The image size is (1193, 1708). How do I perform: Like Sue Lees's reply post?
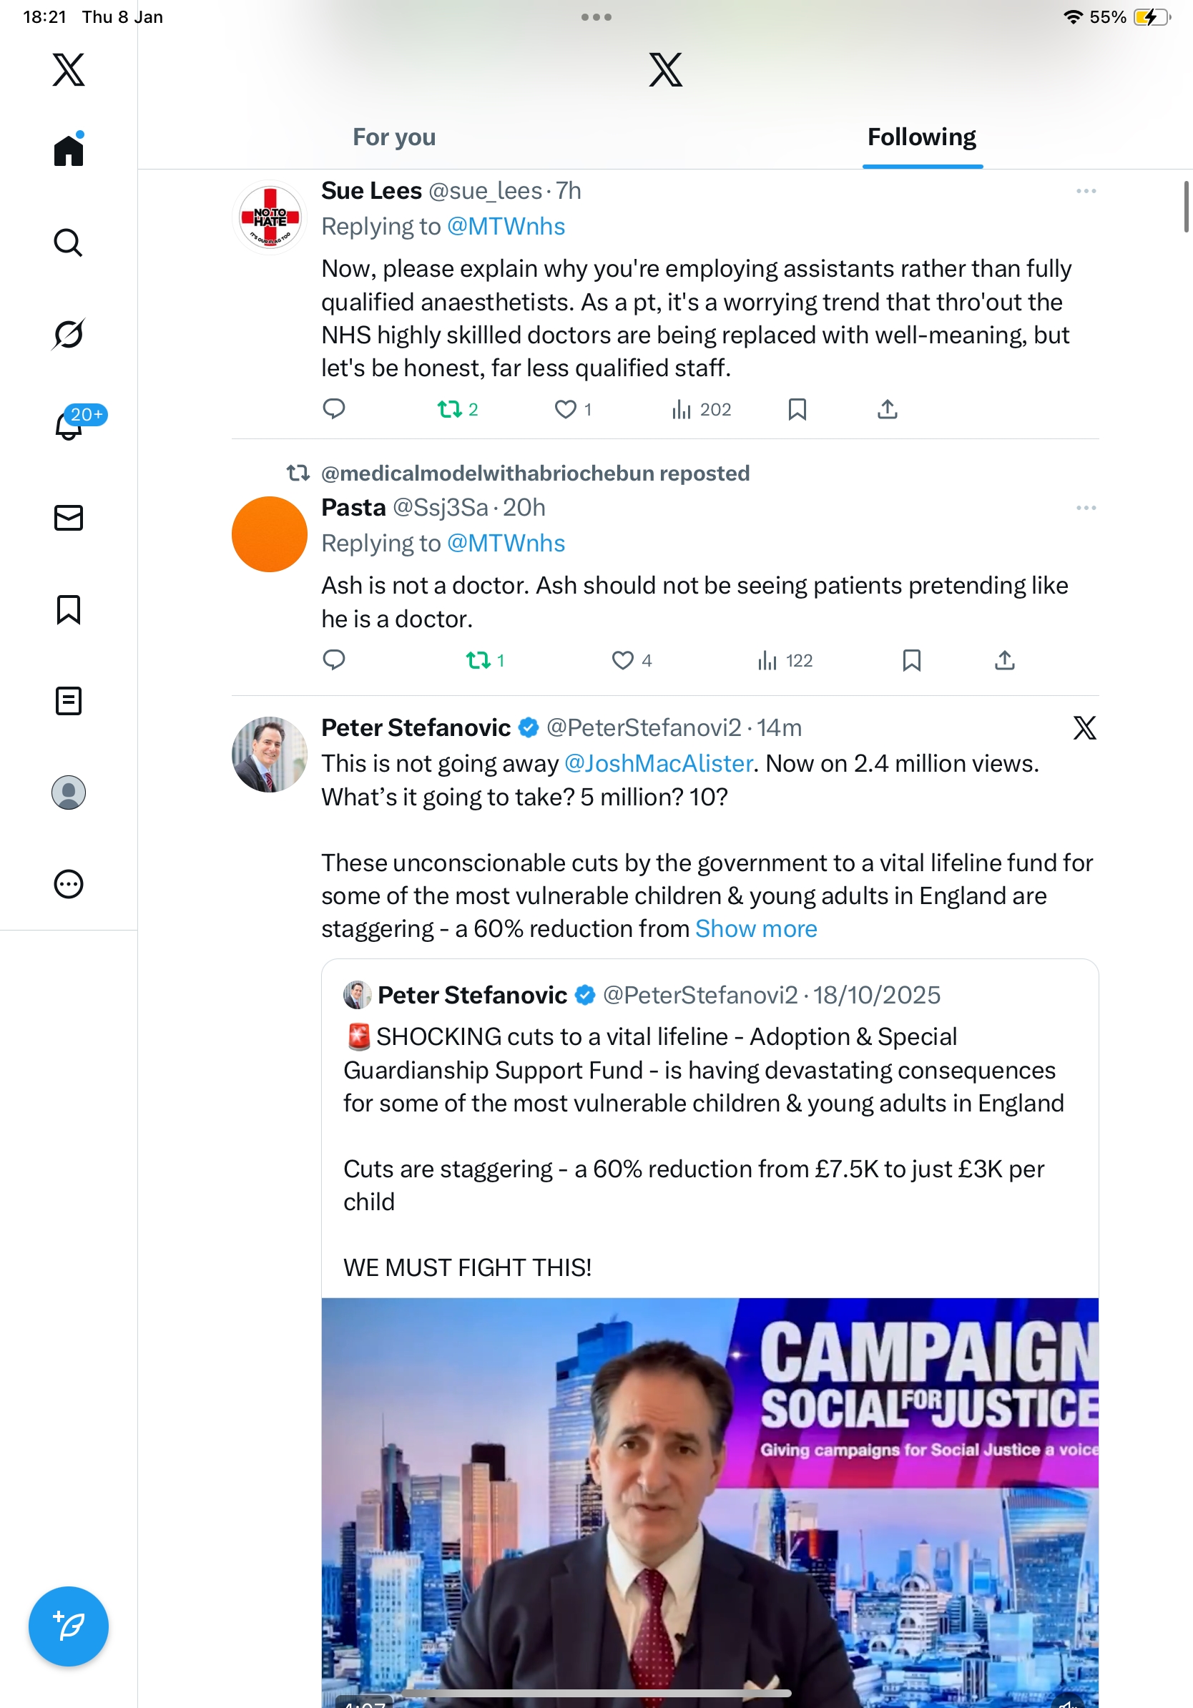click(x=566, y=409)
